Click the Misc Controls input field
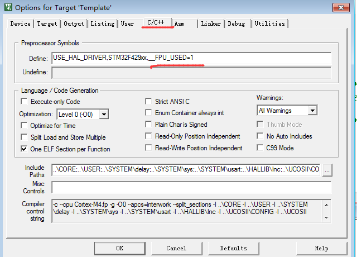 (x=191, y=188)
